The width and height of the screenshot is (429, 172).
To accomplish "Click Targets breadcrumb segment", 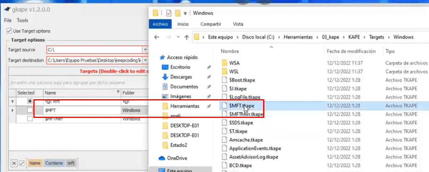I will coord(377,37).
